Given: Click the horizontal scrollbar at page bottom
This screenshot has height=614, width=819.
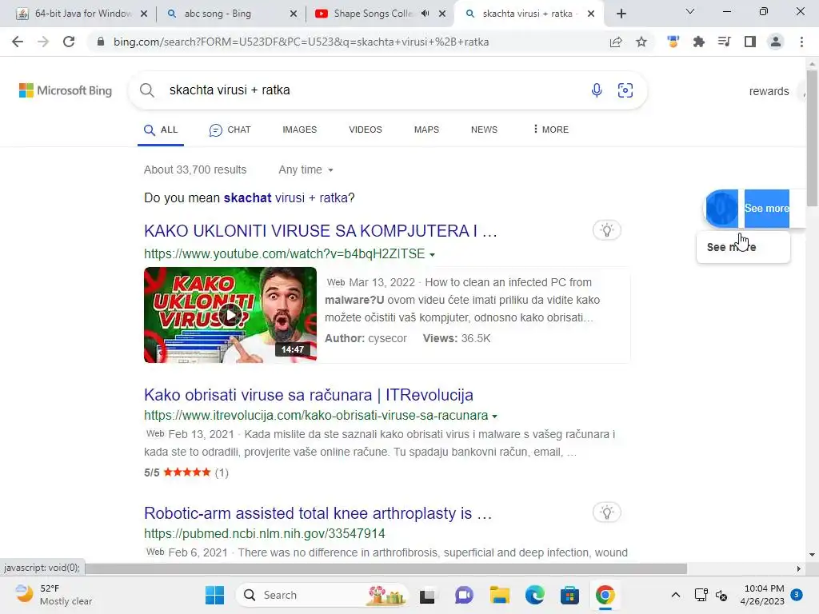Looking at the screenshot, I should click(x=386, y=568).
